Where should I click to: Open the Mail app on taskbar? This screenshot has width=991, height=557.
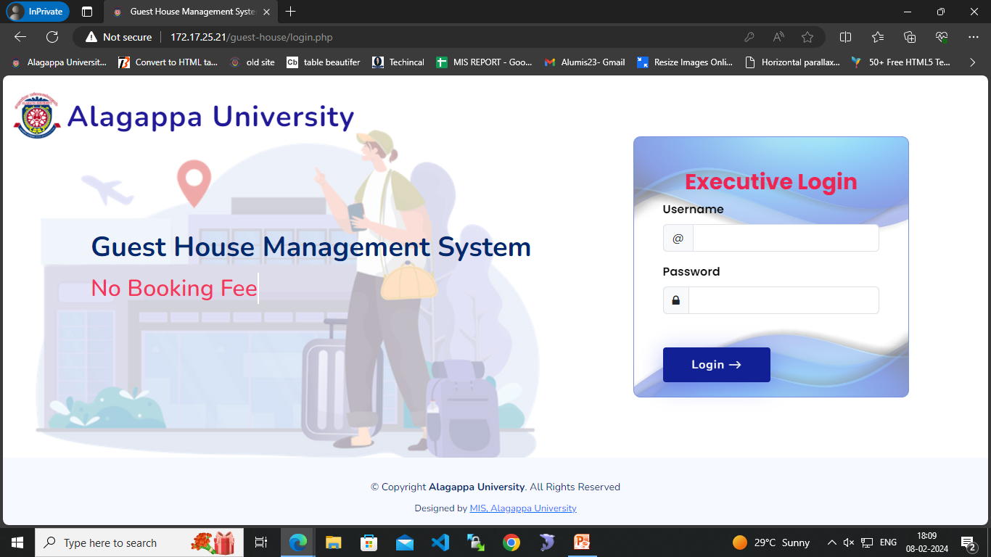coord(404,542)
